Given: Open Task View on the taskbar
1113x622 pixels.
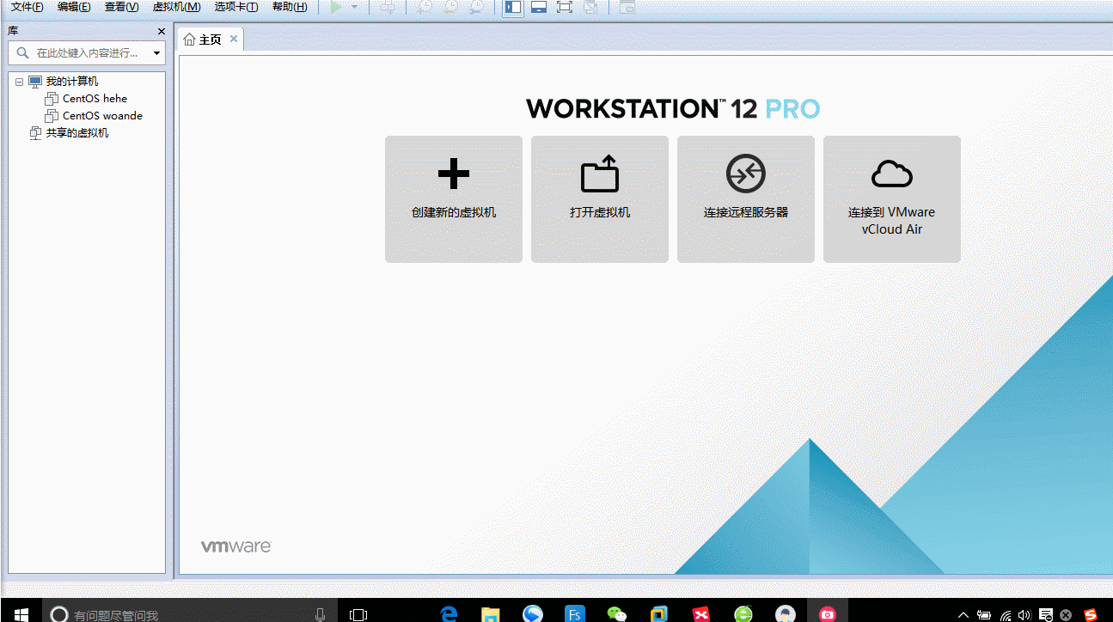Looking at the screenshot, I should tap(358, 613).
